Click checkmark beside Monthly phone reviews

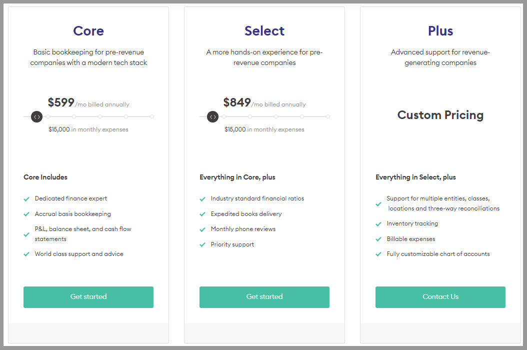(202, 229)
